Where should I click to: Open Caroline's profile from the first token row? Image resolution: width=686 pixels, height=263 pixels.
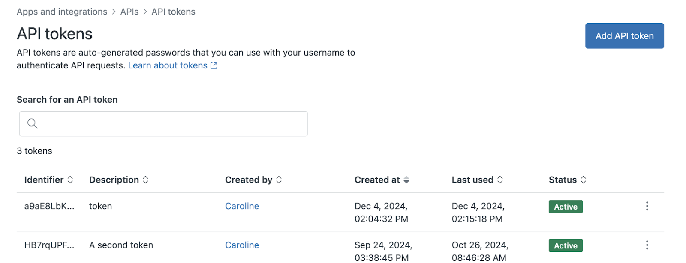[242, 206]
